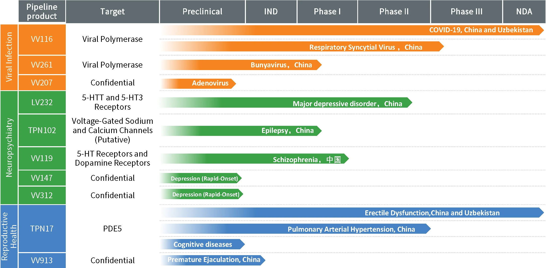
Task: Click the LV232 product cell
Action: tap(42, 102)
